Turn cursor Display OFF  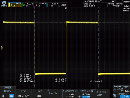point(4,96)
